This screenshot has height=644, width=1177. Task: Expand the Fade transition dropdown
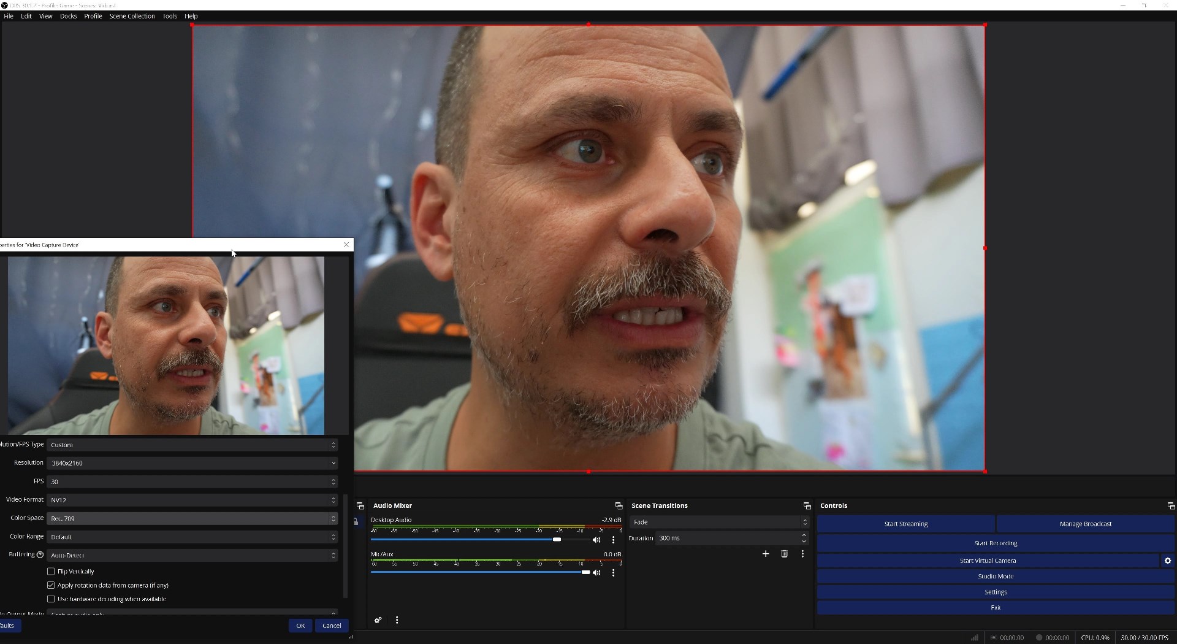[718, 522]
